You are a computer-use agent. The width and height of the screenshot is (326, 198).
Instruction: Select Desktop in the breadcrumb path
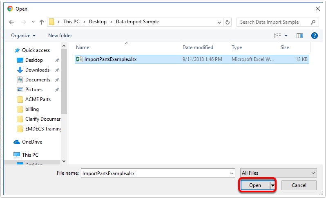coord(98,22)
